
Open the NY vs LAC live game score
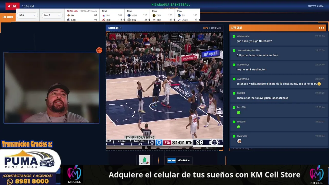click(82, 15)
